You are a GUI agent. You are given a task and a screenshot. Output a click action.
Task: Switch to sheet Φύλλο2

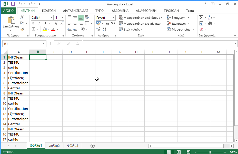pos(54,146)
